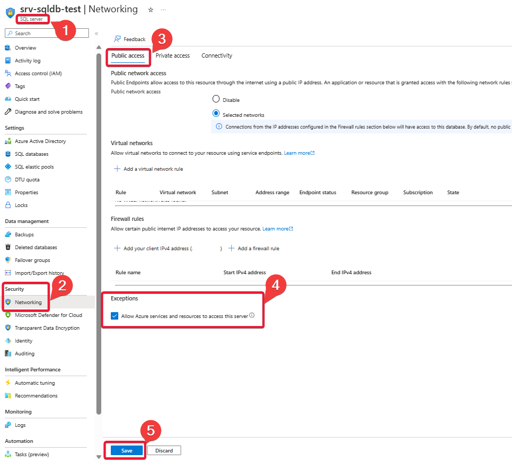Click the Resource group column header
Viewport: 512px width, 461px height.
(x=370, y=192)
